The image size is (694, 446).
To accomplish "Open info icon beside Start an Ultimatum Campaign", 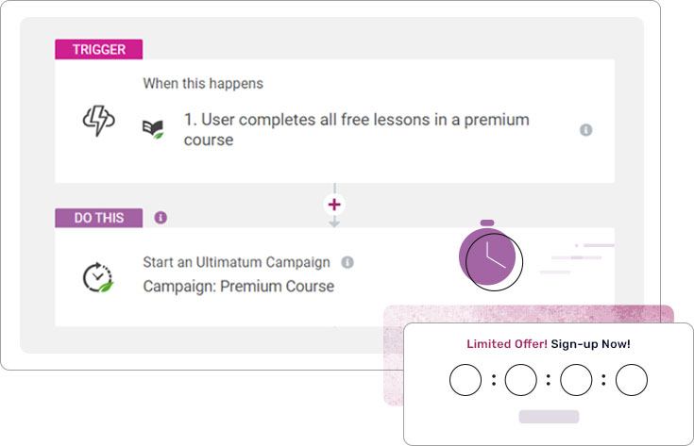I will click(x=347, y=262).
